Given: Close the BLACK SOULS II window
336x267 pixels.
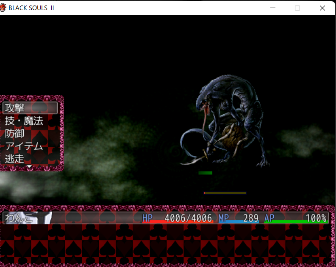Looking at the screenshot, I should tap(322, 8).
